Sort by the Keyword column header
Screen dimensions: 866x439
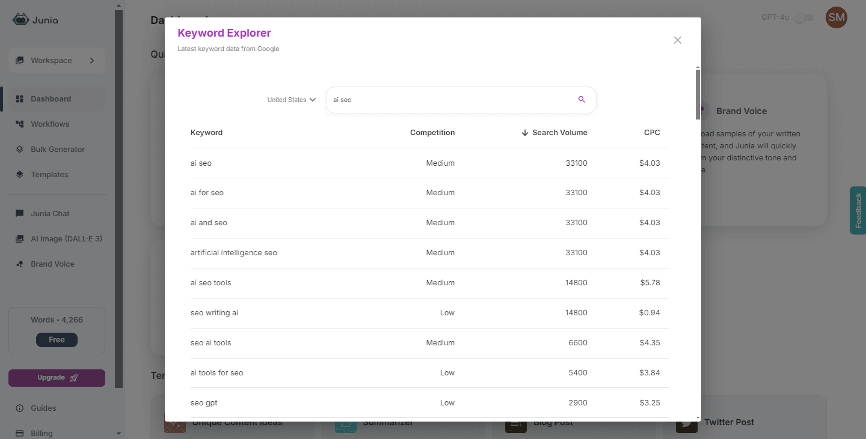pos(207,133)
